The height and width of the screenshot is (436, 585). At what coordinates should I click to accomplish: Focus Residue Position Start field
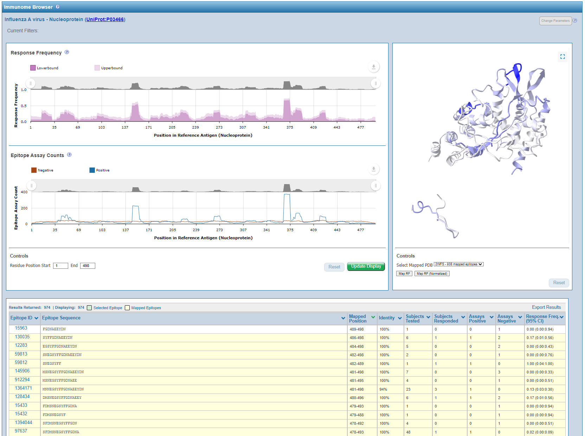pyautogui.click(x=60, y=266)
